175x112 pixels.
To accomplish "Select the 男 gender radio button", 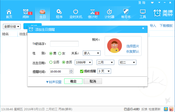I will (51, 53).
